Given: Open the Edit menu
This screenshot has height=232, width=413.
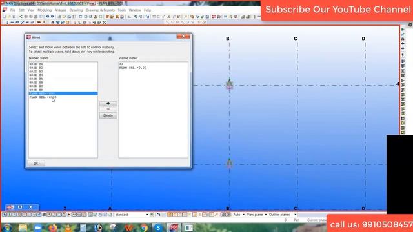Looking at the screenshot, I should [21, 10].
